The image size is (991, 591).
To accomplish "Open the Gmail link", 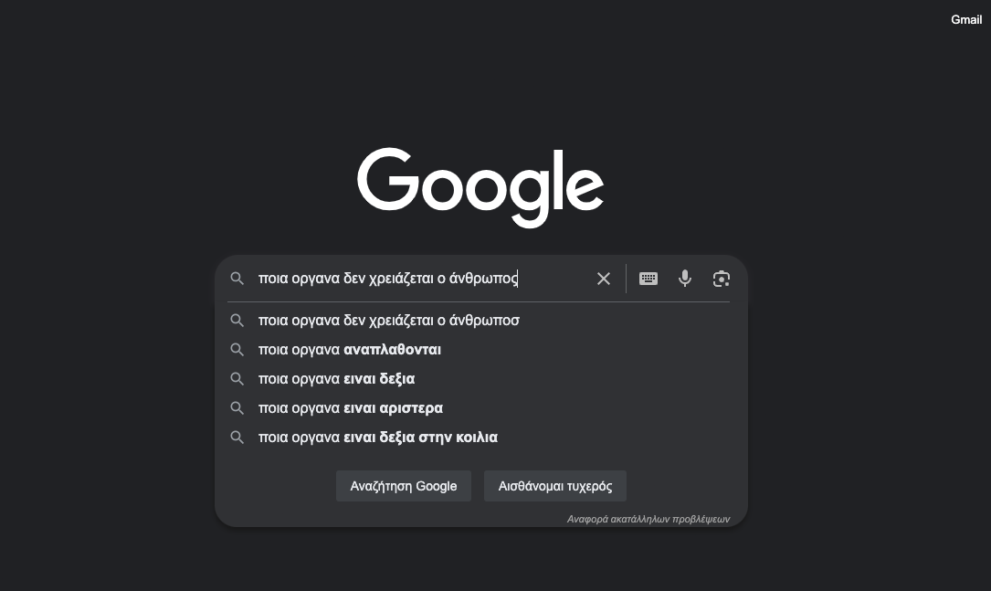I will pos(966,19).
